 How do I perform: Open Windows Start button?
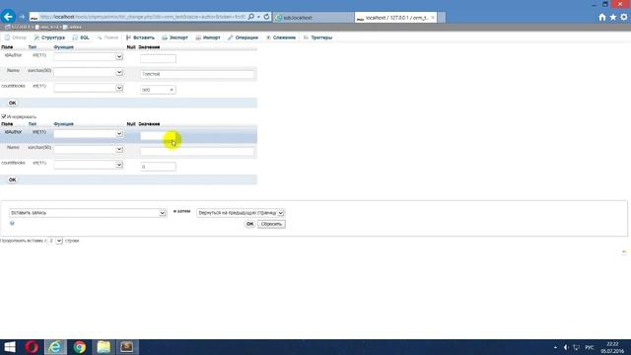coord(10,347)
